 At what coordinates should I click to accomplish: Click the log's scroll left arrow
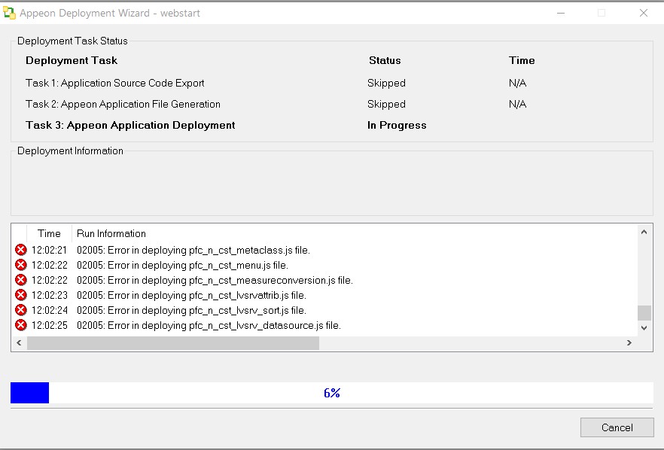pos(19,343)
